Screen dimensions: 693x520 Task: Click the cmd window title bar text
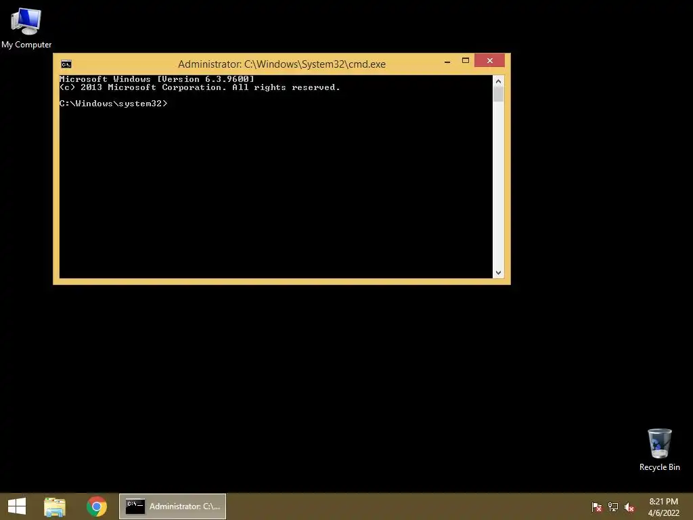pyautogui.click(x=282, y=64)
